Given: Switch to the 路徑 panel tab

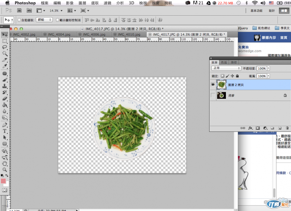Looking at the screenshot, I should tap(234, 62).
